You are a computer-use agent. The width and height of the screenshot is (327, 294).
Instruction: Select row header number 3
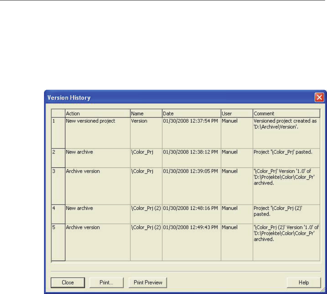click(58, 186)
